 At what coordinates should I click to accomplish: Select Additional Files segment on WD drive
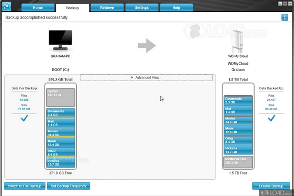point(238,162)
